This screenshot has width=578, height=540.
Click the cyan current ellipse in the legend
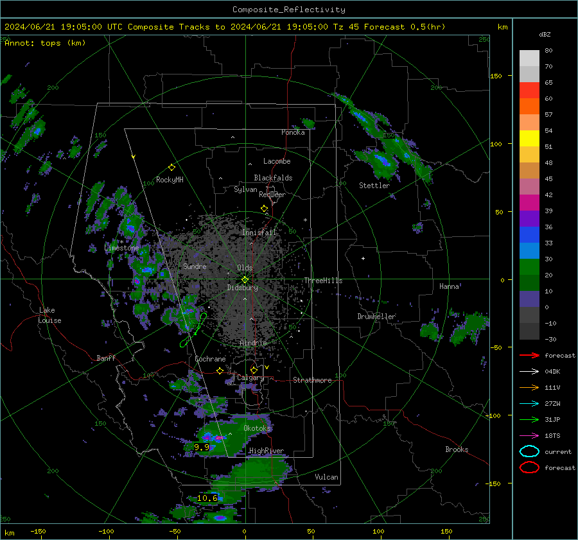[x=529, y=451]
